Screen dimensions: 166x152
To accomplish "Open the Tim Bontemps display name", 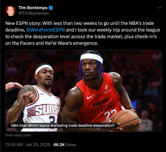I will tap(33, 8).
